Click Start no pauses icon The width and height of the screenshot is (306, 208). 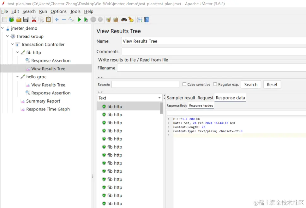(x=86, y=20)
